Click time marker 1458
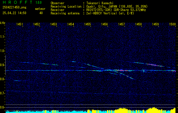 [x=138, y=24]
